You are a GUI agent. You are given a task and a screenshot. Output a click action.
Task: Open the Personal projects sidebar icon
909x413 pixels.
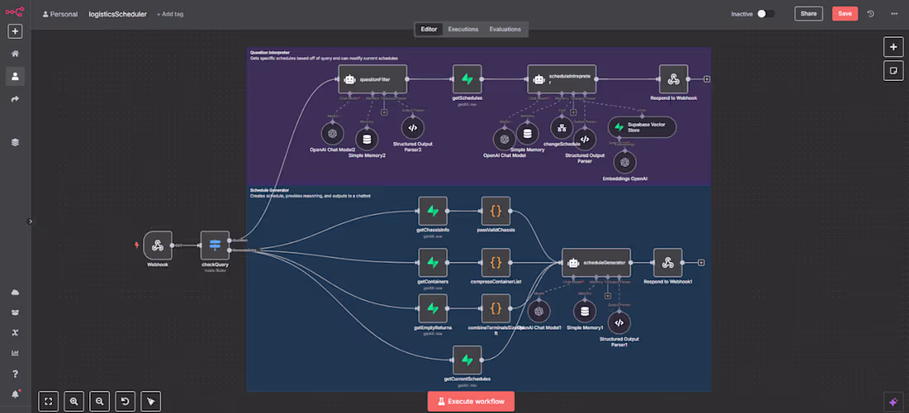pos(15,76)
